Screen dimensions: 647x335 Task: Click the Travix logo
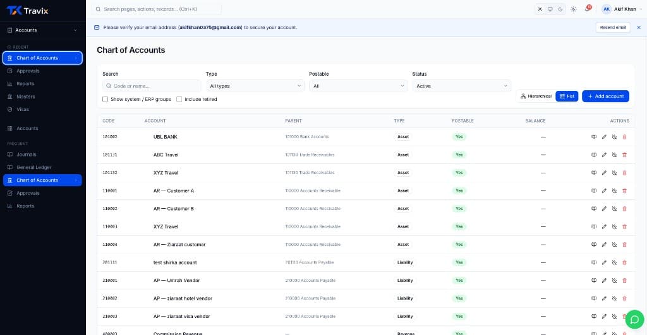point(28,11)
